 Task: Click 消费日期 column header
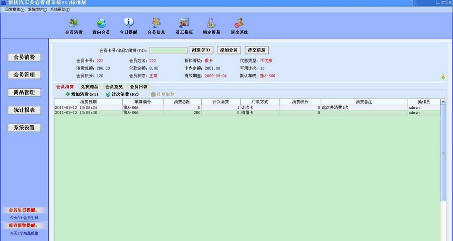tap(89, 102)
